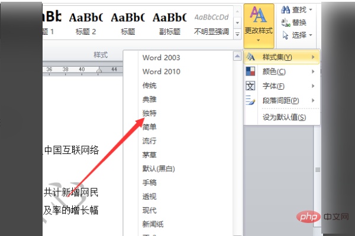Open the Find (查找) dropdown arrow

[x=310, y=11]
